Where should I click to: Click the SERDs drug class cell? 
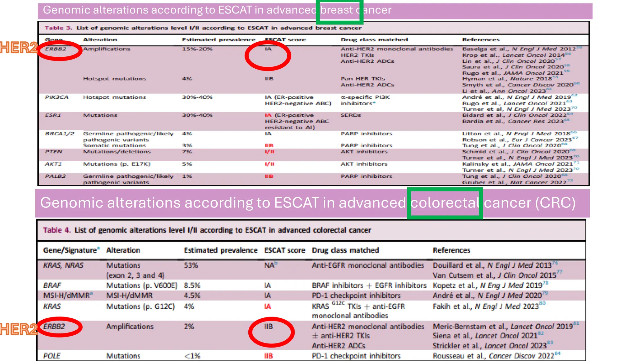click(351, 115)
